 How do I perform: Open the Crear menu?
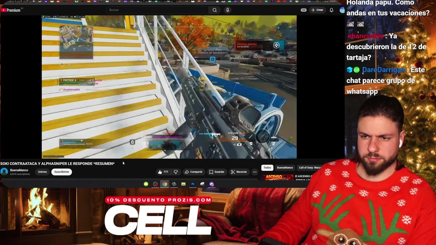tap(317, 10)
